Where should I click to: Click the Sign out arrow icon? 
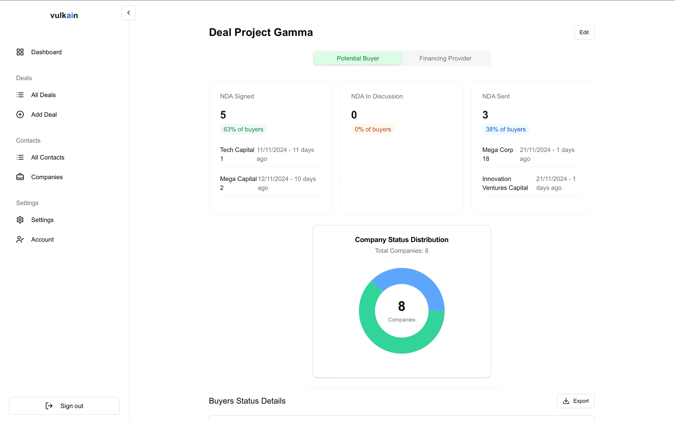[49, 406]
